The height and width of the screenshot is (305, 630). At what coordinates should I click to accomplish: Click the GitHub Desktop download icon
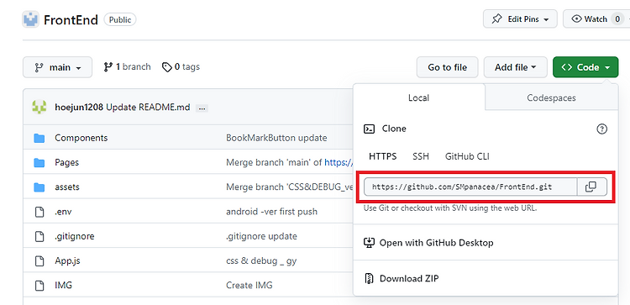tap(369, 243)
